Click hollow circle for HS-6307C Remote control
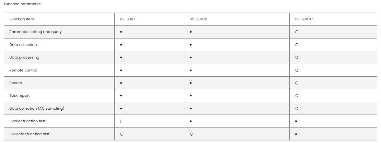381x143 pixels. 297,71
